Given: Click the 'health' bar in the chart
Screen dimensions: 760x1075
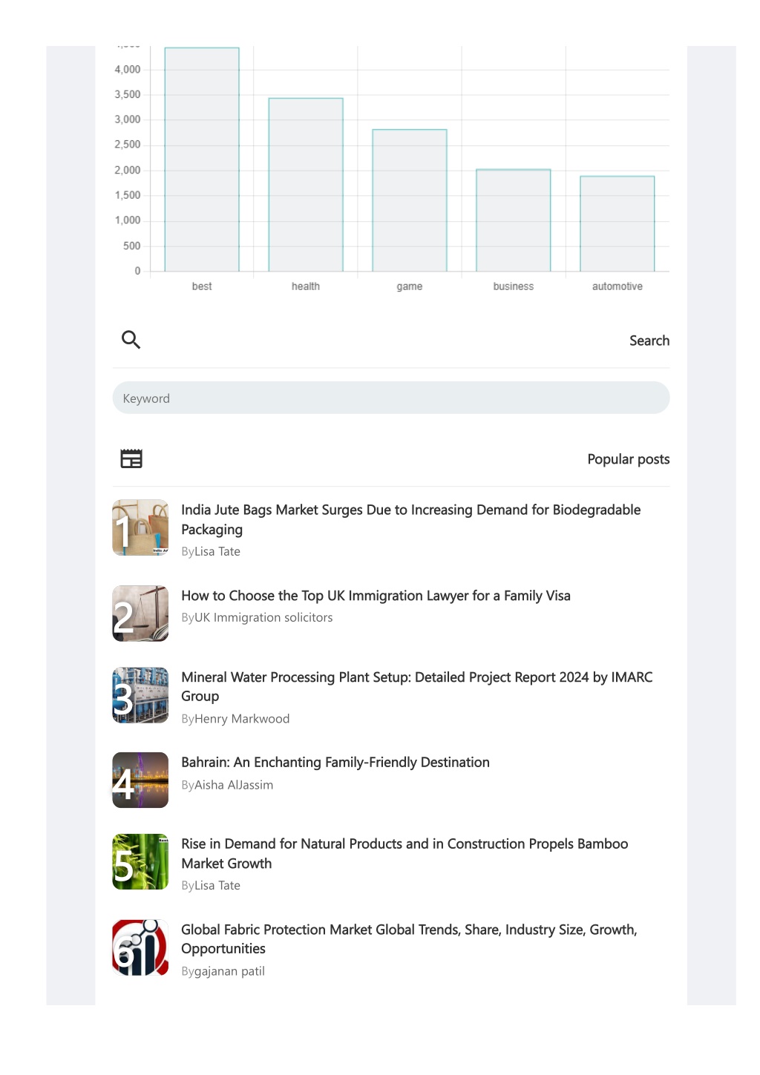Looking at the screenshot, I should point(306,184).
